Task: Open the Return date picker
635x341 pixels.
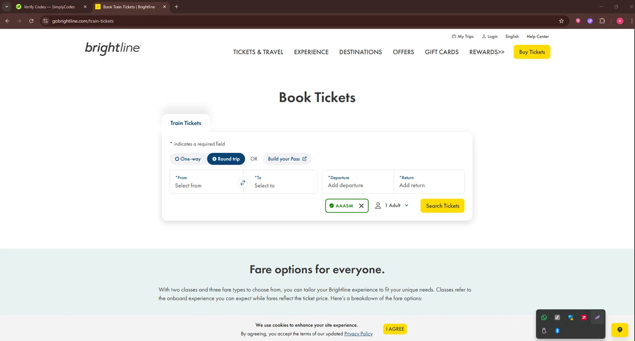Action: pyautogui.click(x=429, y=182)
